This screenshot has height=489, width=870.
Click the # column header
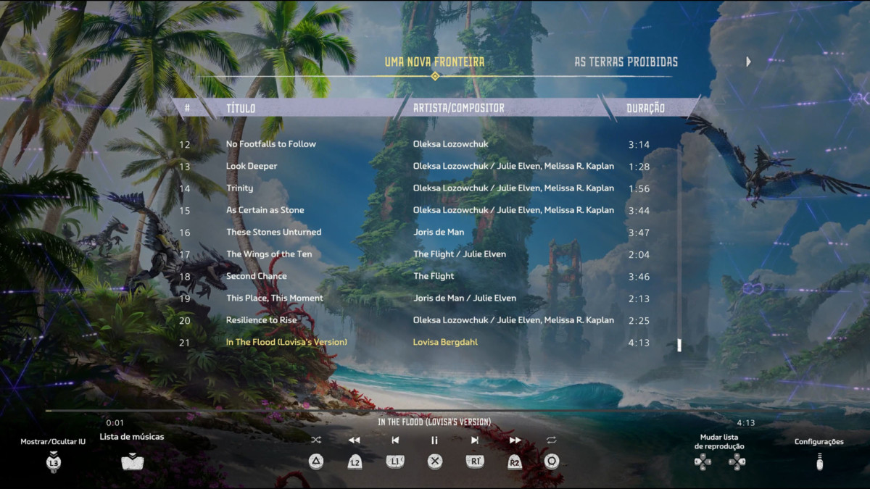pos(187,109)
